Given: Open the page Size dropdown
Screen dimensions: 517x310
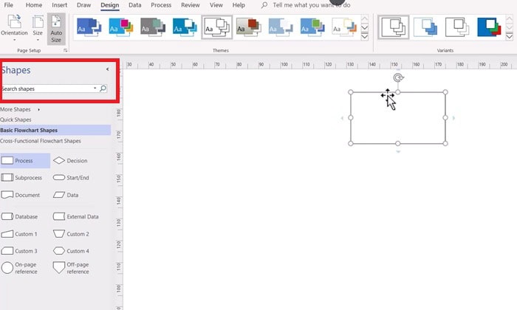Looking at the screenshot, I should pos(38,28).
